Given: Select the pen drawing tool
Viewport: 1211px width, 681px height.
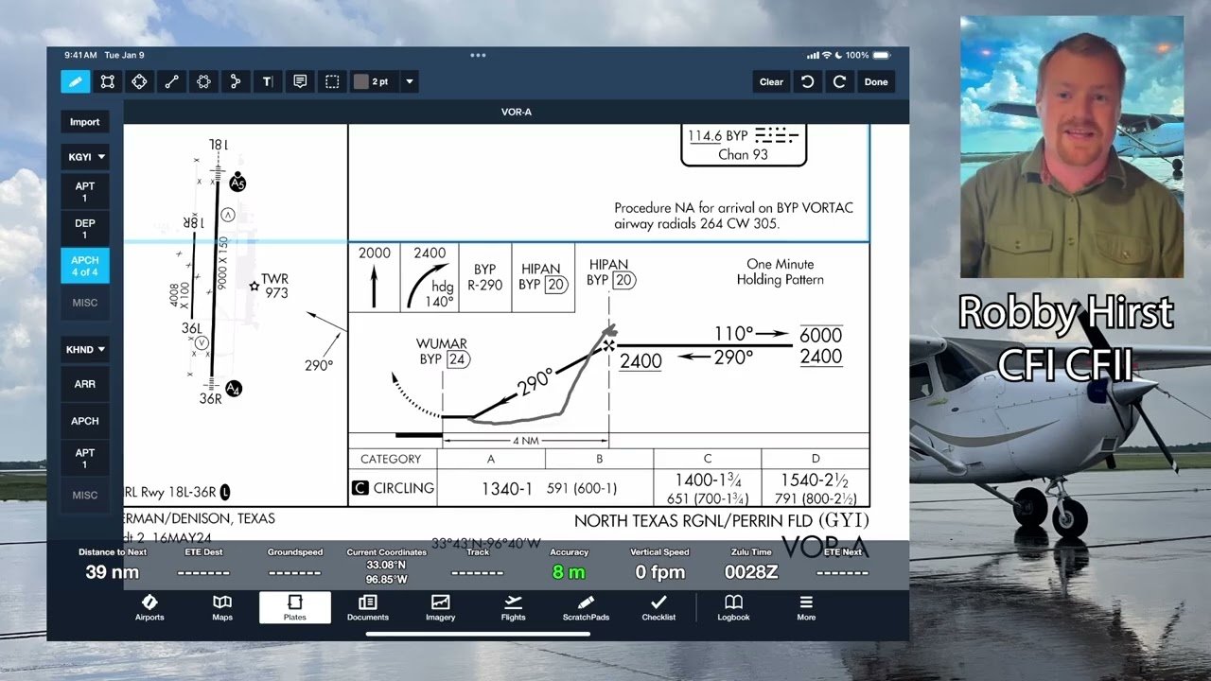Looking at the screenshot, I should [75, 81].
